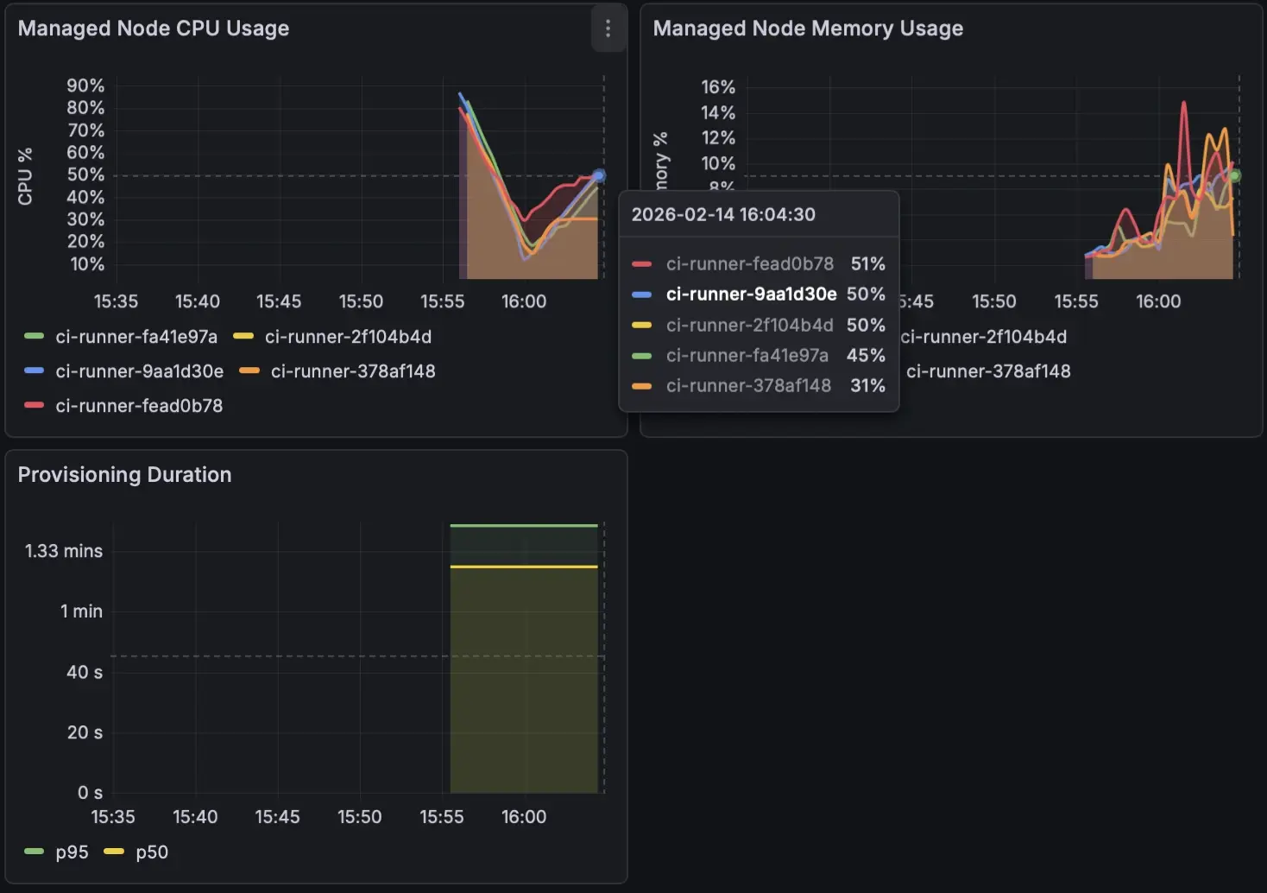The height and width of the screenshot is (893, 1267).
Task: Toggle ci-runner-fa41e97a series in CPU legend
Action: [x=136, y=337]
